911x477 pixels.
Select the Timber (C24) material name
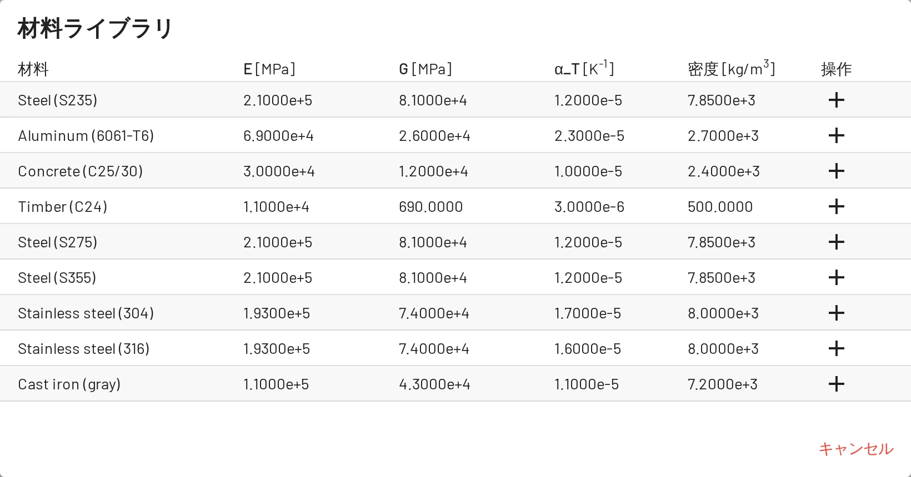(63, 207)
